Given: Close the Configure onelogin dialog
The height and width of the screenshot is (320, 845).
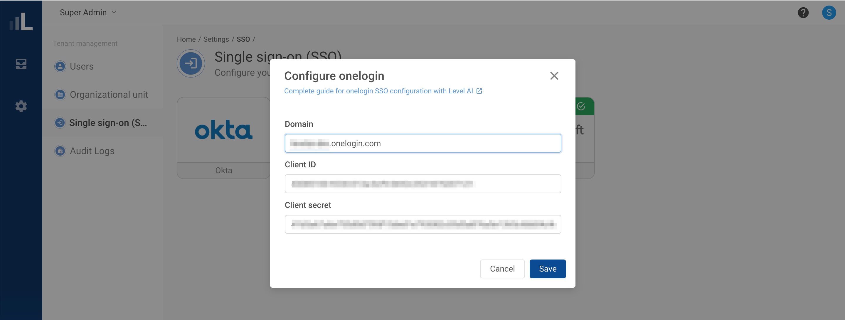Looking at the screenshot, I should tap(554, 76).
